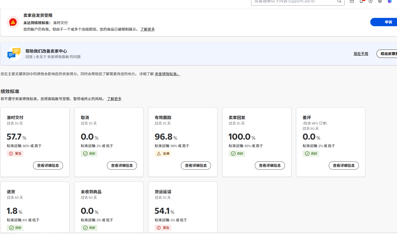Click the 现在不用 link
This screenshot has width=397, height=234.
(x=361, y=54)
